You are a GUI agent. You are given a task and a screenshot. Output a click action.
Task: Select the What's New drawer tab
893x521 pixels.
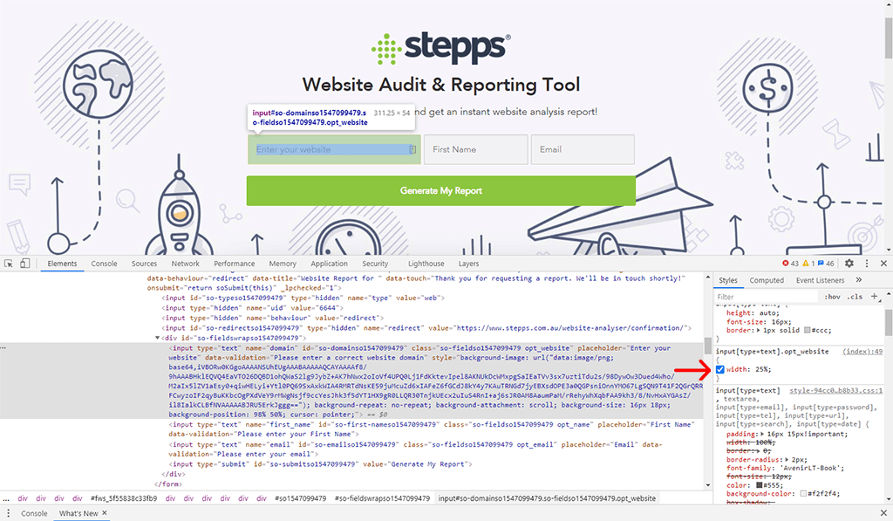point(78,513)
